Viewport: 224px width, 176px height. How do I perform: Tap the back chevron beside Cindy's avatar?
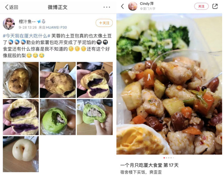point(123,6)
